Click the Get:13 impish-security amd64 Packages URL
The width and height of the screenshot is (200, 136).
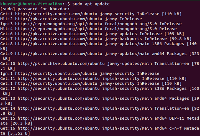point(59,98)
